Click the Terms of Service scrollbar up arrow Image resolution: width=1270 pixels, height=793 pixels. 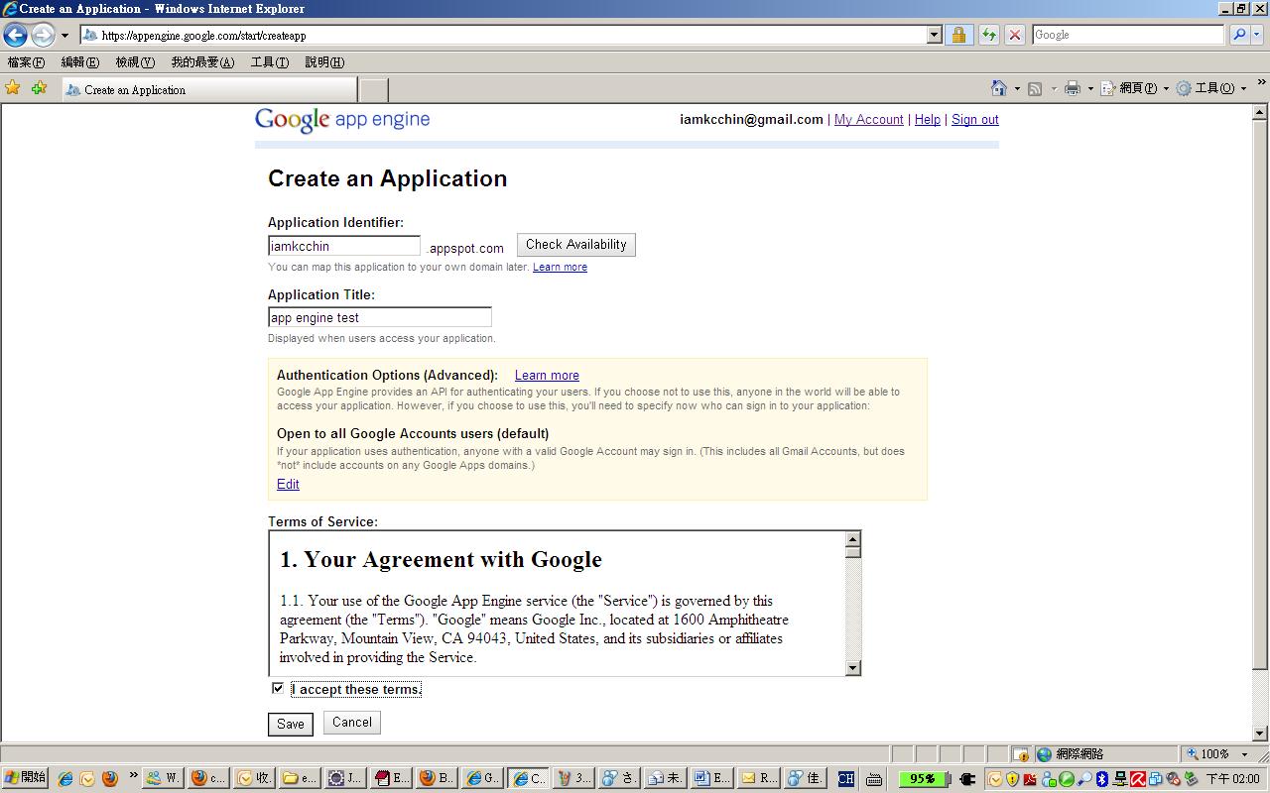pyautogui.click(x=853, y=539)
